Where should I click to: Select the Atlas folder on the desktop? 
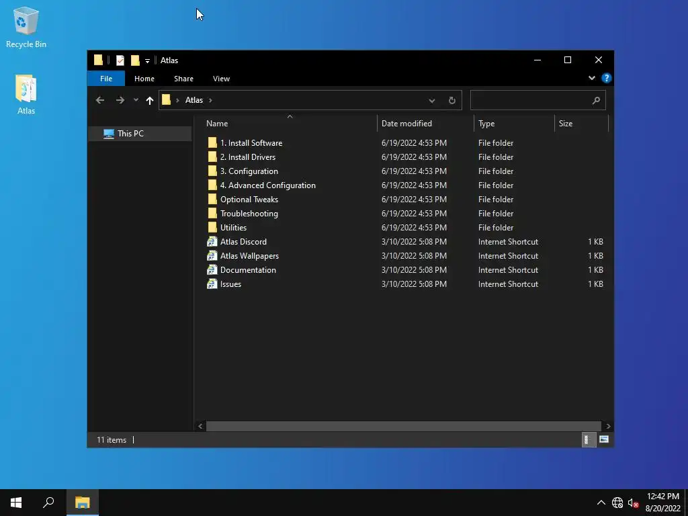coord(26,94)
